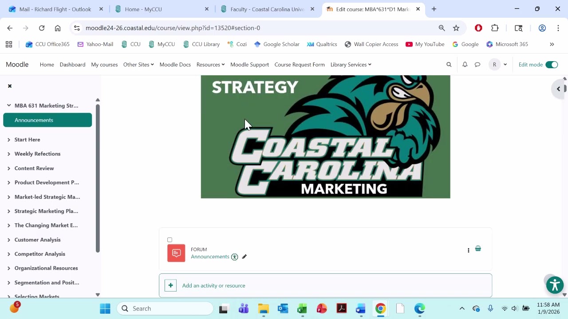Image resolution: width=568 pixels, height=319 pixels.
Task: Collapse MBA 631 Marketing Strategy section
Action: [9, 105]
